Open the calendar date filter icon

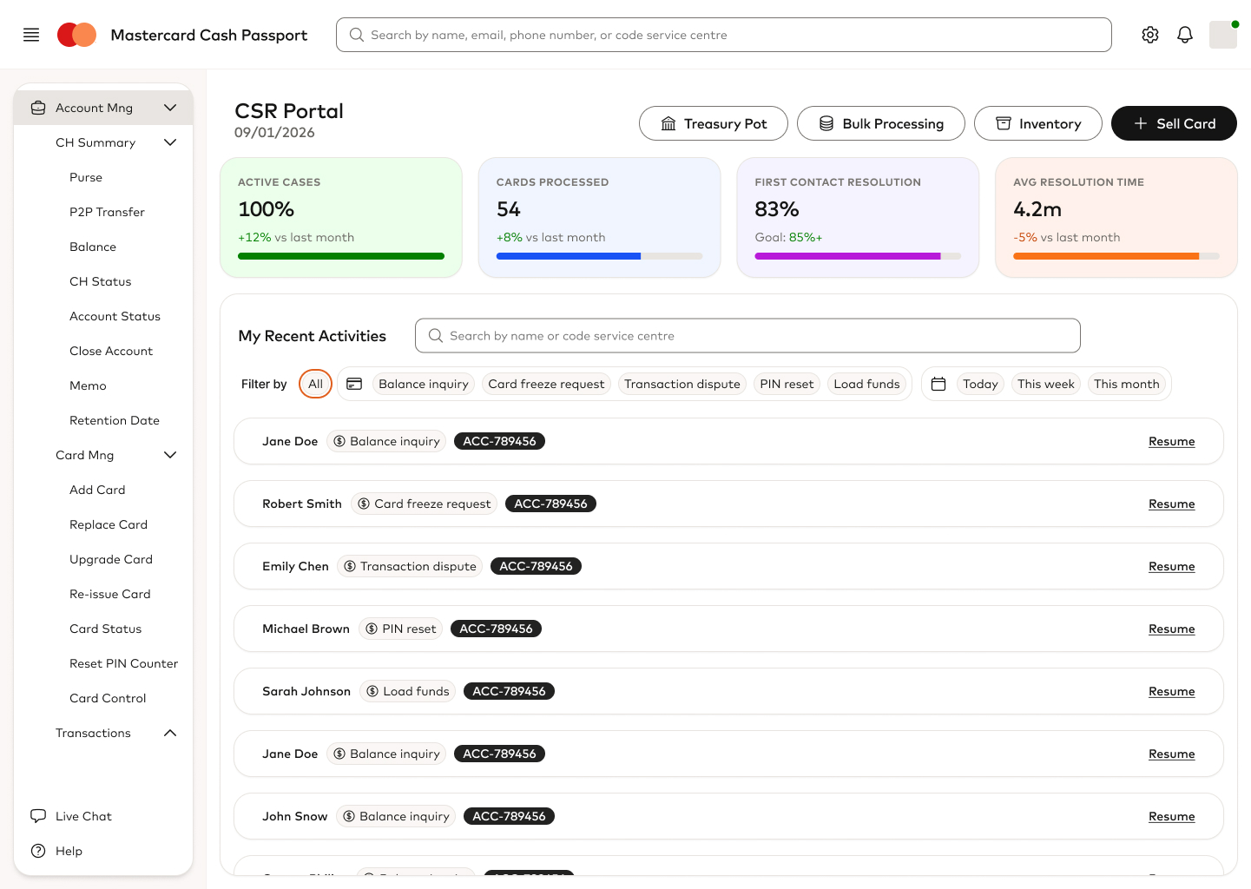click(938, 383)
